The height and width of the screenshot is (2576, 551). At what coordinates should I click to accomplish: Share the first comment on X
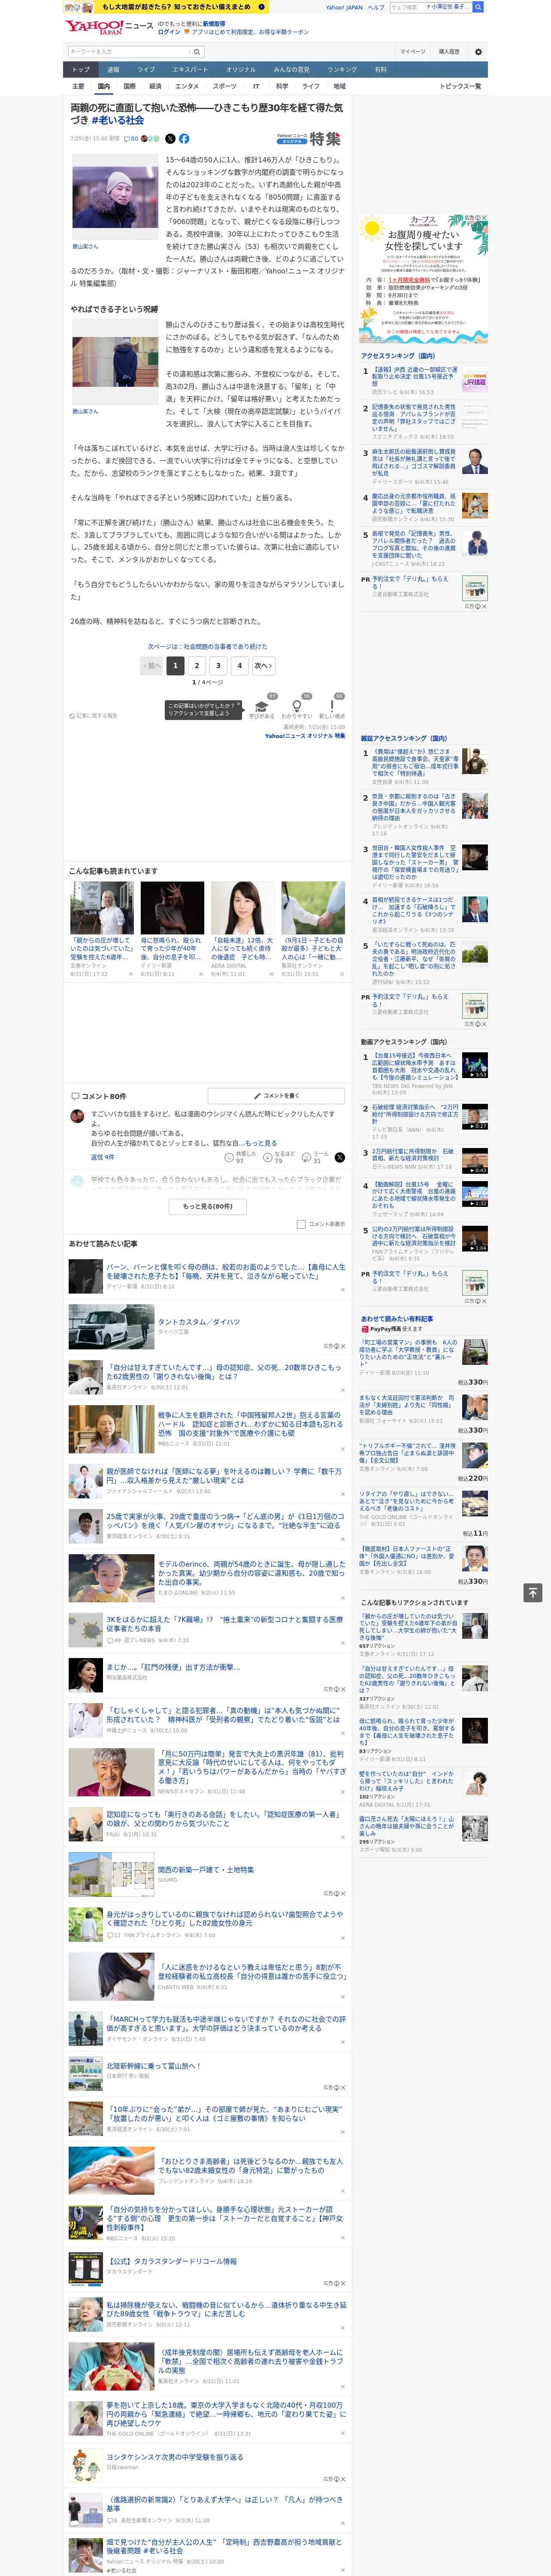[x=340, y=1157]
